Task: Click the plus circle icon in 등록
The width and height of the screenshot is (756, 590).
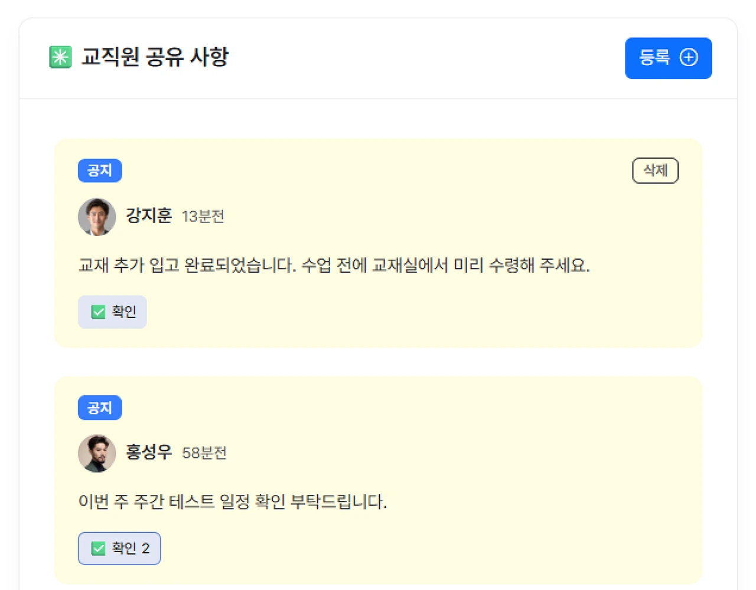Action: pyautogui.click(x=689, y=57)
